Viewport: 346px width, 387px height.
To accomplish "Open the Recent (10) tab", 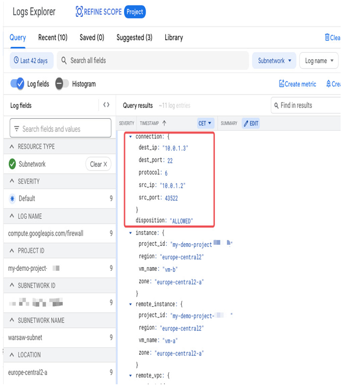I will point(53,37).
